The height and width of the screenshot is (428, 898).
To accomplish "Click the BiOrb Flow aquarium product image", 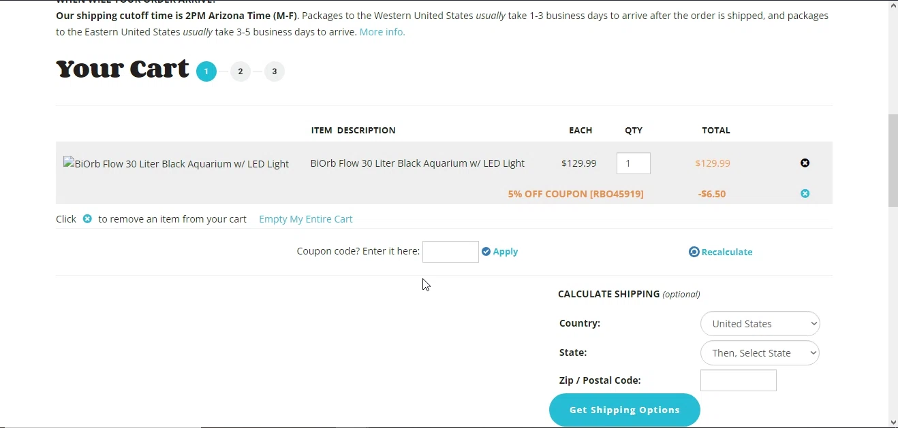I will [x=176, y=164].
